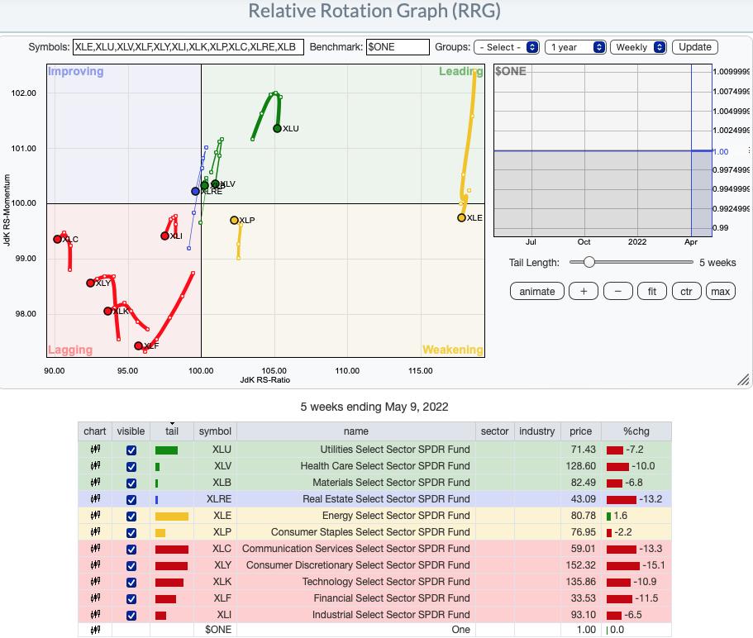The height and width of the screenshot is (638, 753).
Task: Adjust the Tail Length slider
Action: (x=589, y=262)
